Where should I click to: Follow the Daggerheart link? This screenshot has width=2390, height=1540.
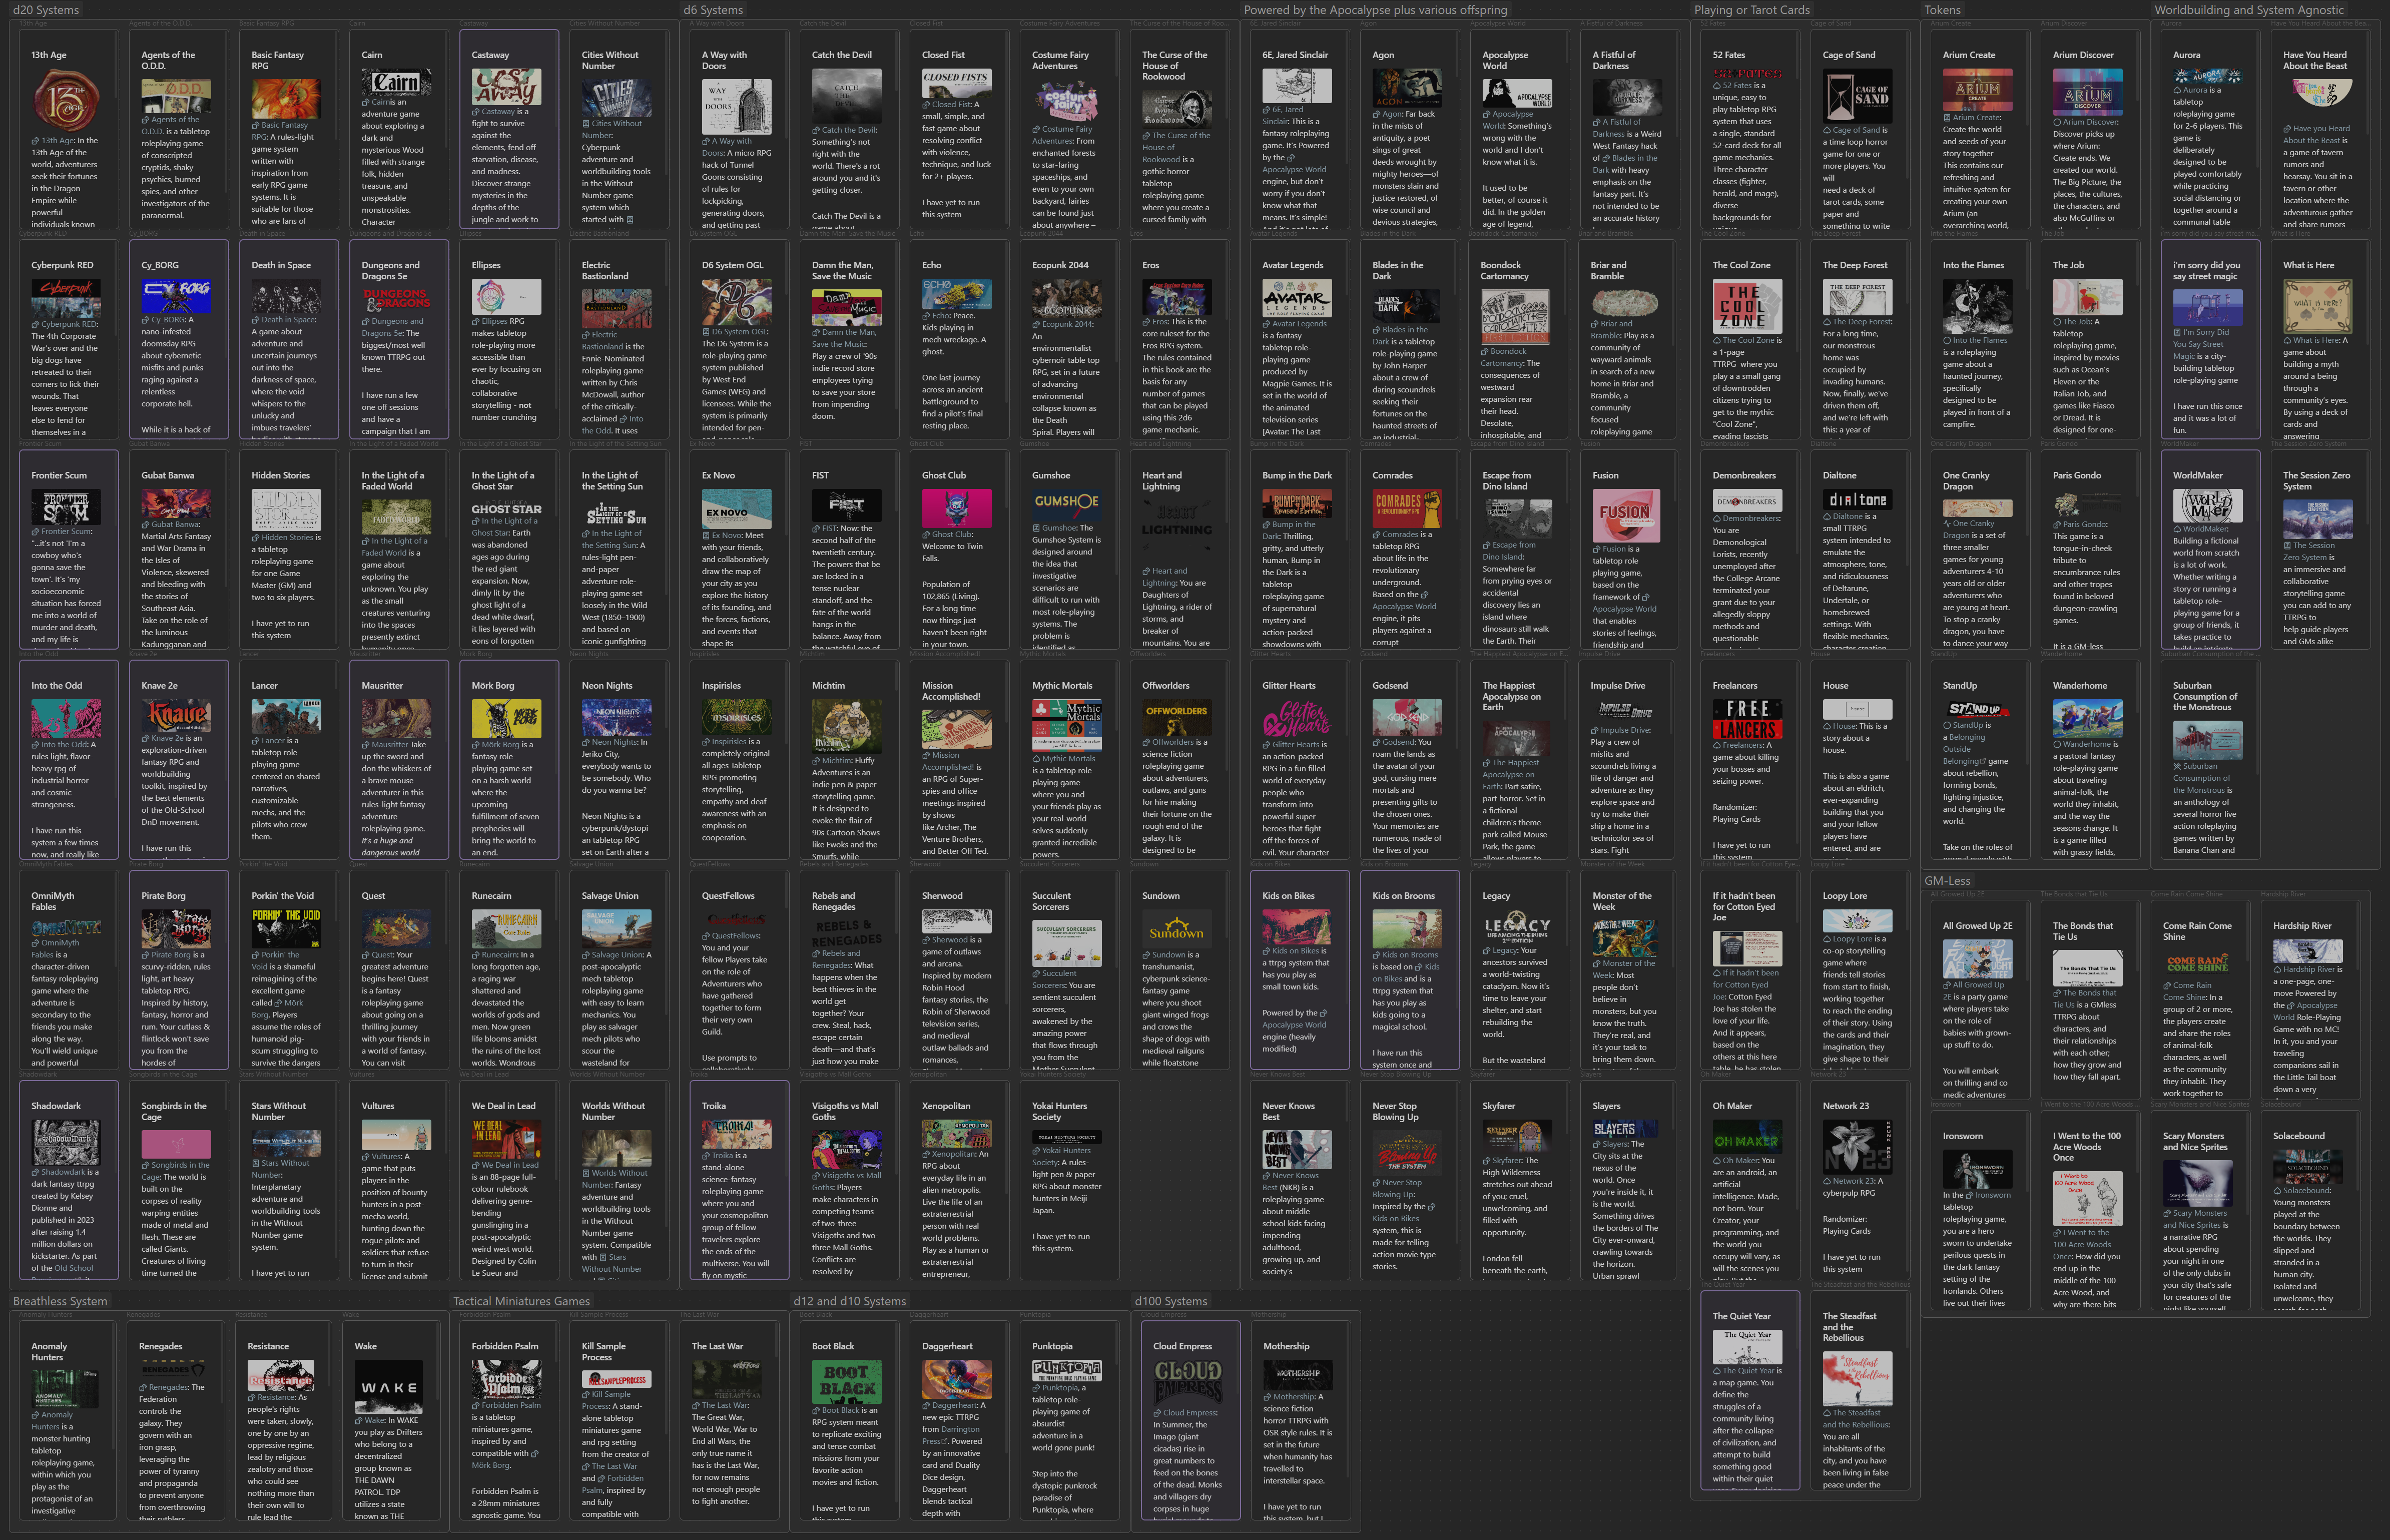955,1405
